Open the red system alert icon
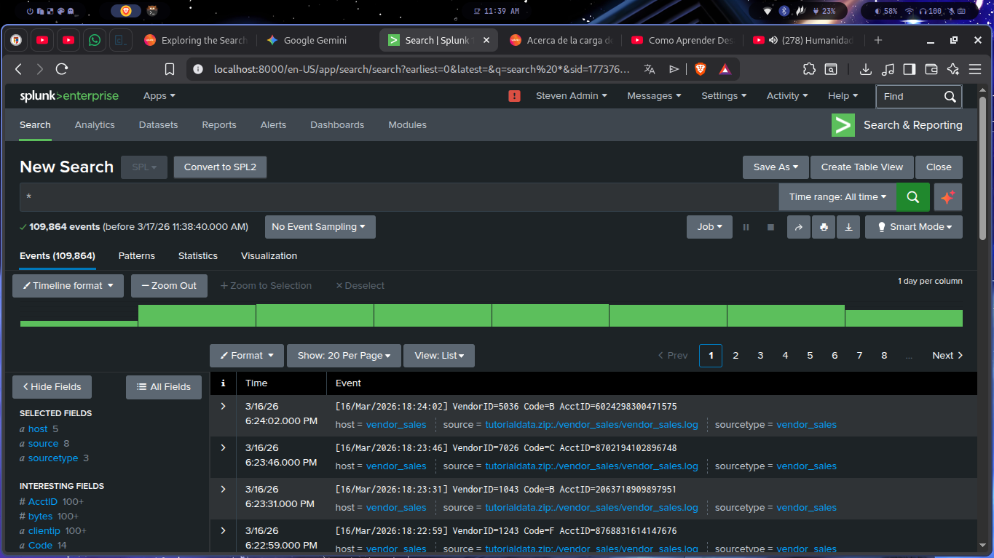 tap(514, 96)
